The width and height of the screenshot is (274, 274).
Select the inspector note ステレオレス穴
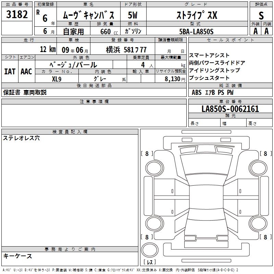tap(21, 138)
